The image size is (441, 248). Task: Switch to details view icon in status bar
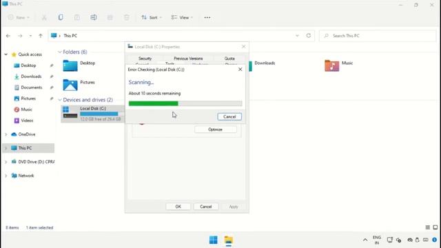coord(427,227)
